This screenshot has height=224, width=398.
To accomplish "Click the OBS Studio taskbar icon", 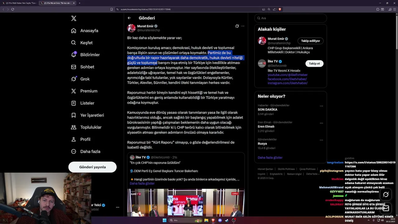I will [x=234, y=220].
